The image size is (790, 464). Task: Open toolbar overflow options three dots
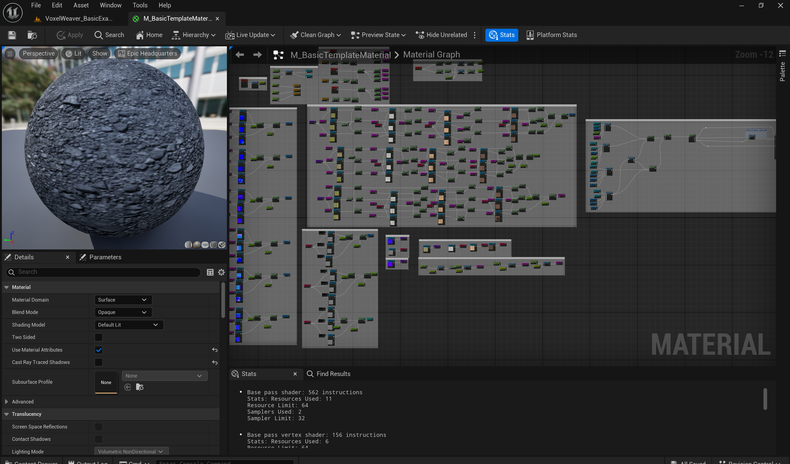coord(474,35)
